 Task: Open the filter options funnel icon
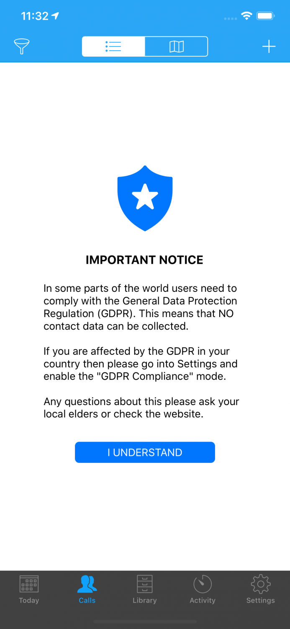pos(22,46)
